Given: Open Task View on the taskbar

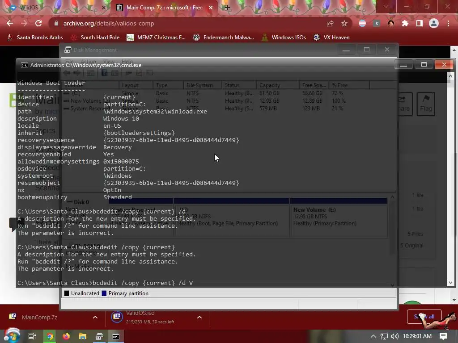Looking at the screenshot, I should (32, 336).
